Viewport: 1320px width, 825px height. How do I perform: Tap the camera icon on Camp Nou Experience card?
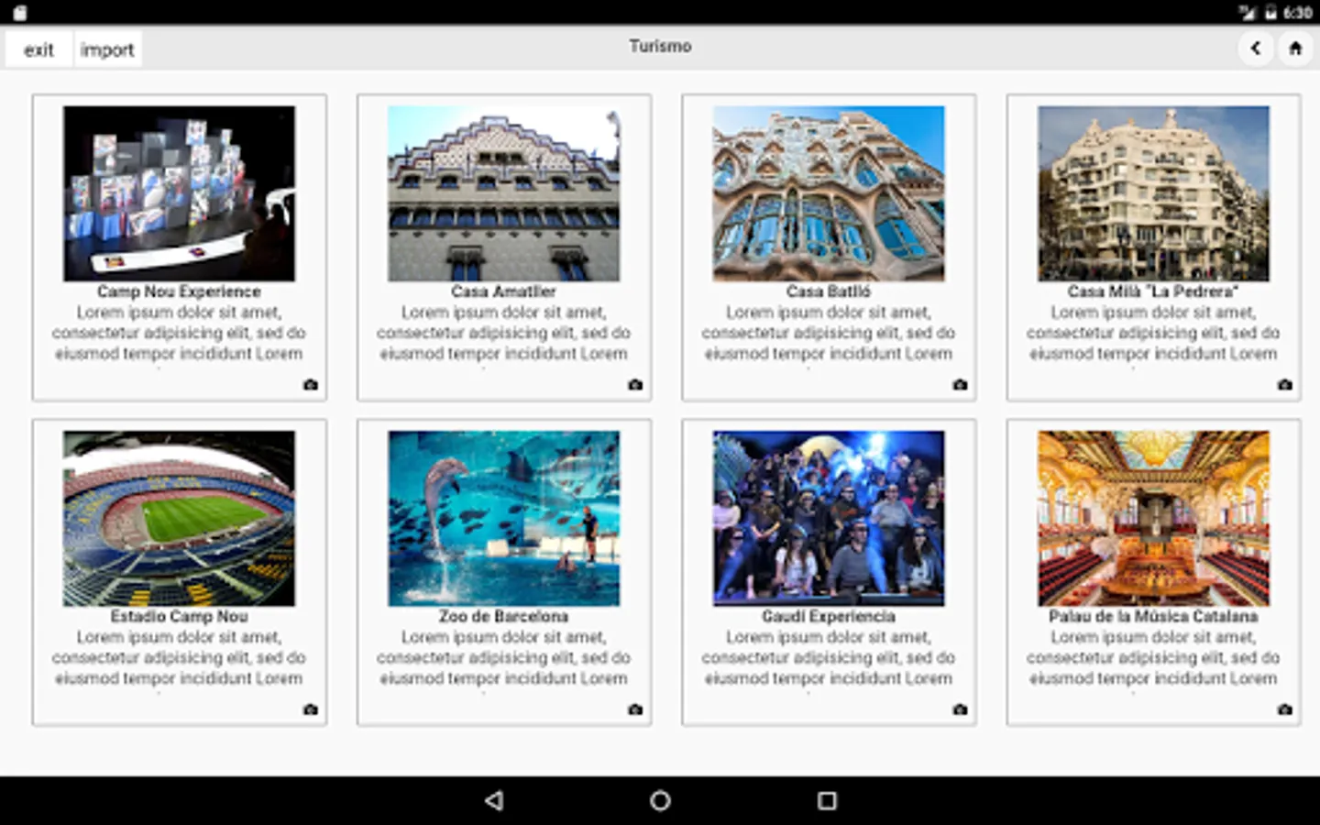[311, 385]
